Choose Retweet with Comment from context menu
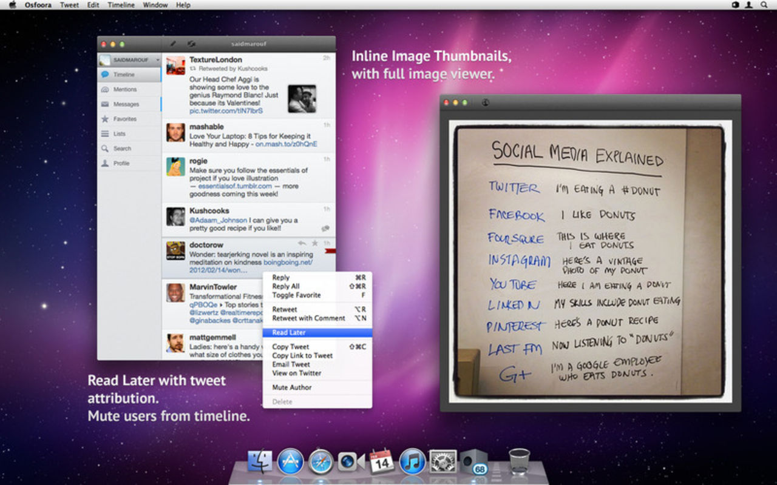Viewport: 777px width, 485px height. (x=308, y=318)
